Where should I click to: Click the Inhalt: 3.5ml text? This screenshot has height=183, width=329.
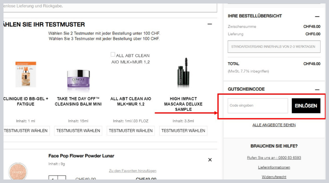183,121
